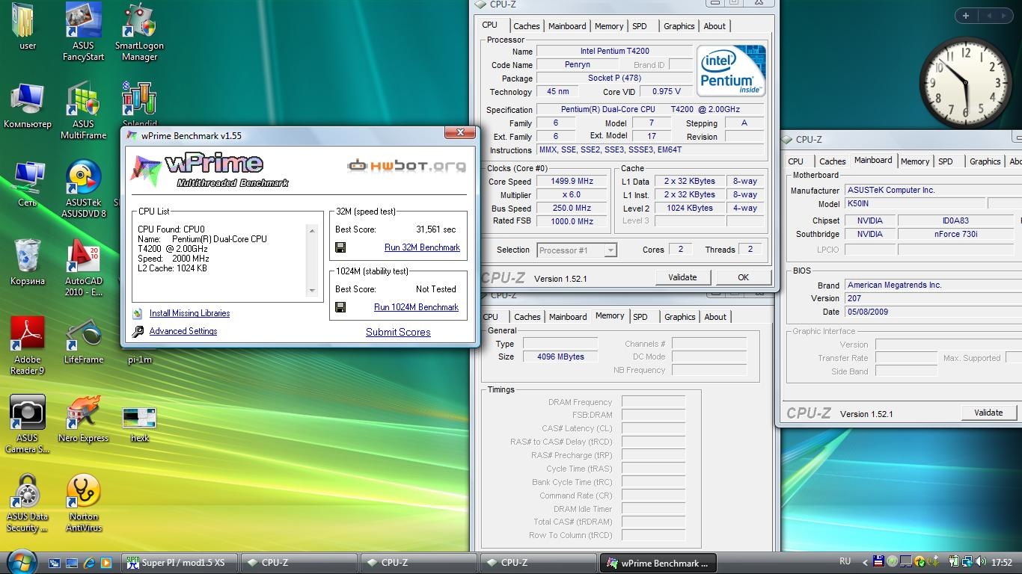Click the "1499.9 MHz" Core Speed value
The image size is (1022, 574).
(572, 182)
